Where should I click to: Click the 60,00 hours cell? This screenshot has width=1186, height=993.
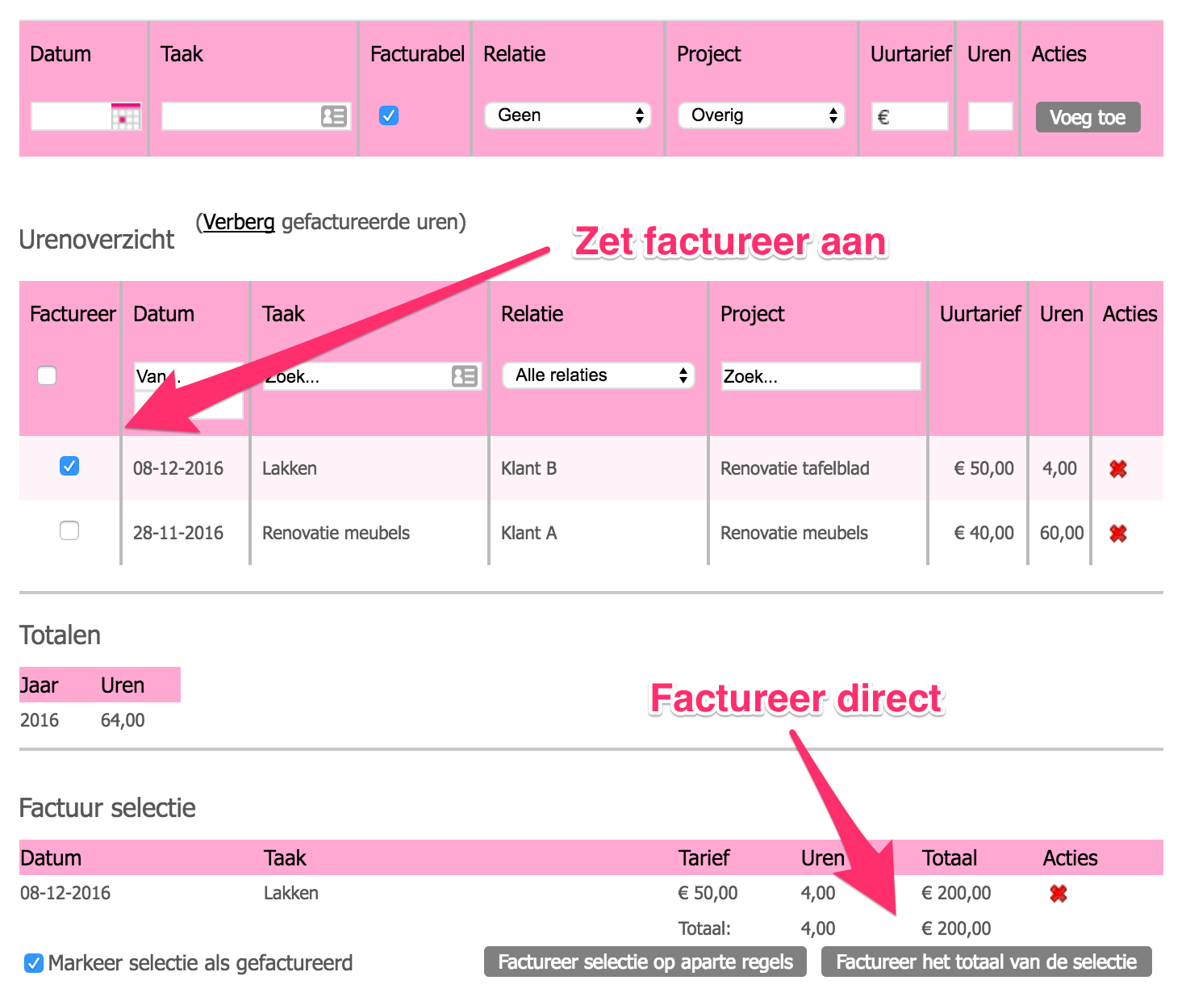(1062, 533)
